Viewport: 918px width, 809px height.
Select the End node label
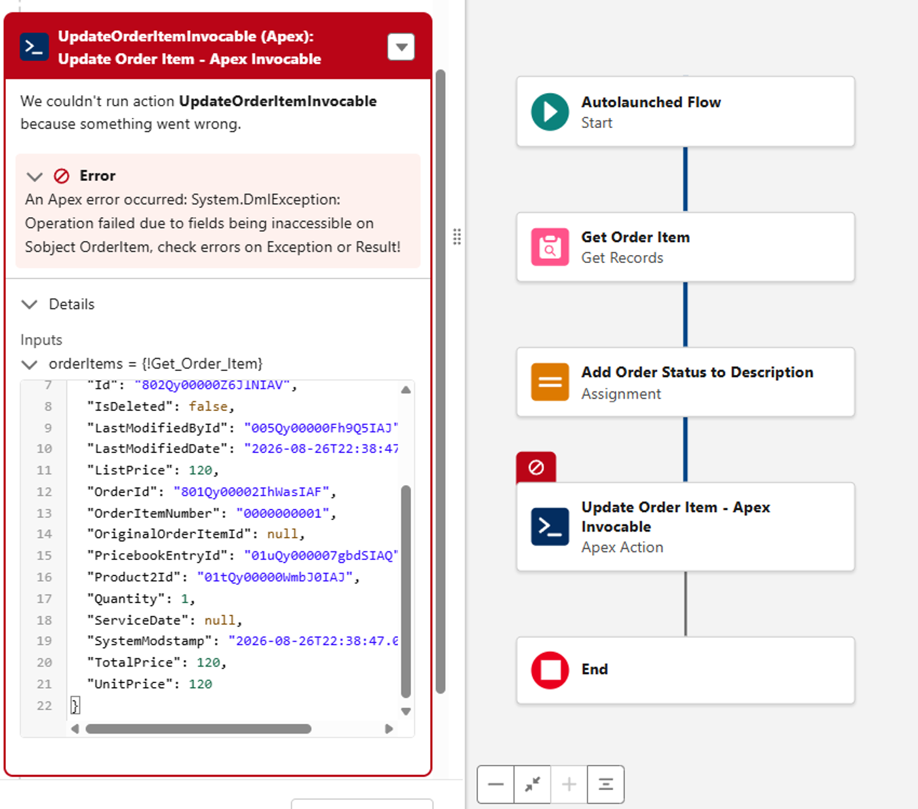click(x=595, y=669)
